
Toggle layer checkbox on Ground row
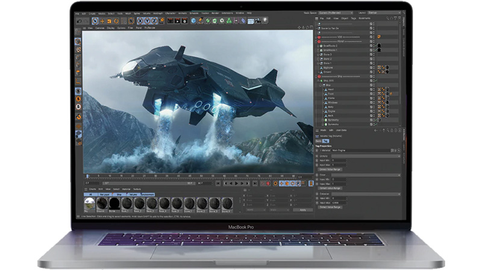(371, 72)
